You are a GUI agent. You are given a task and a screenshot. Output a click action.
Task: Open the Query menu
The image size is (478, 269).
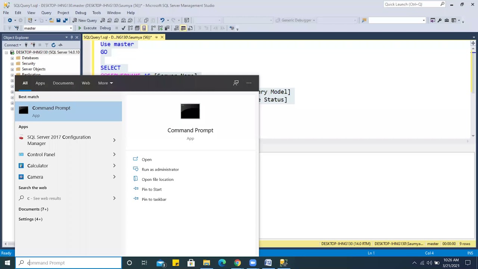tap(46, 13)
